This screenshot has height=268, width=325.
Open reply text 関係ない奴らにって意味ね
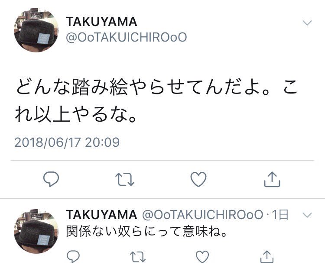coord(146,231)
